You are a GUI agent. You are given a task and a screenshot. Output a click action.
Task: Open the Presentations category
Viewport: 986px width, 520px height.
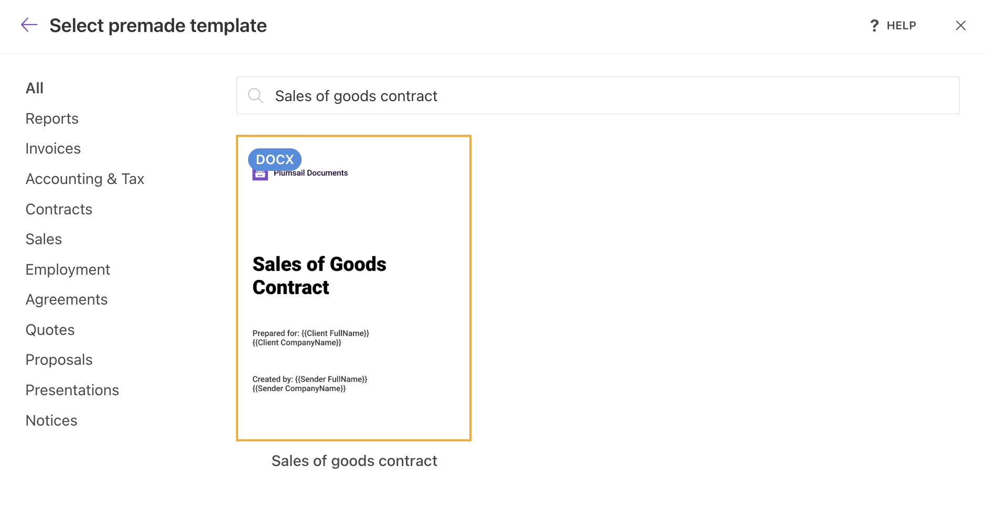click(72, 390)
